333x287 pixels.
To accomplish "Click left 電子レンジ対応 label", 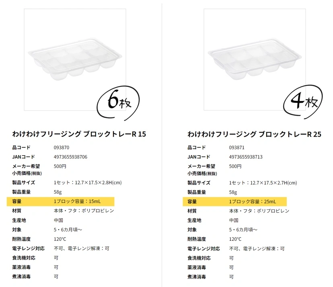I will [28, 248].
